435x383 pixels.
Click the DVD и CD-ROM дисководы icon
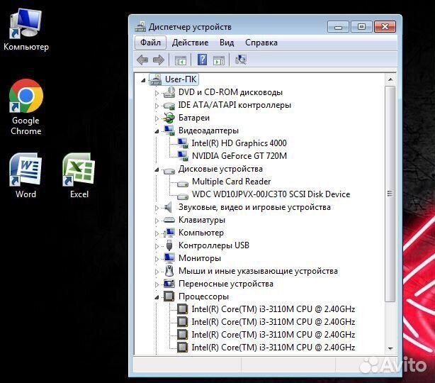(169, 92)
